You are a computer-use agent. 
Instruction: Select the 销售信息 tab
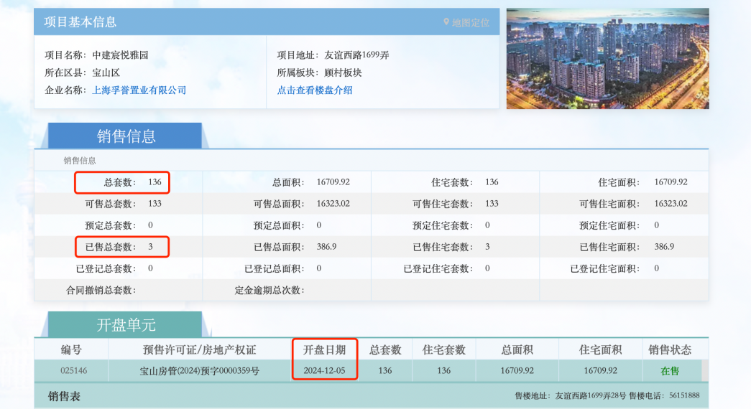(126, 136)
